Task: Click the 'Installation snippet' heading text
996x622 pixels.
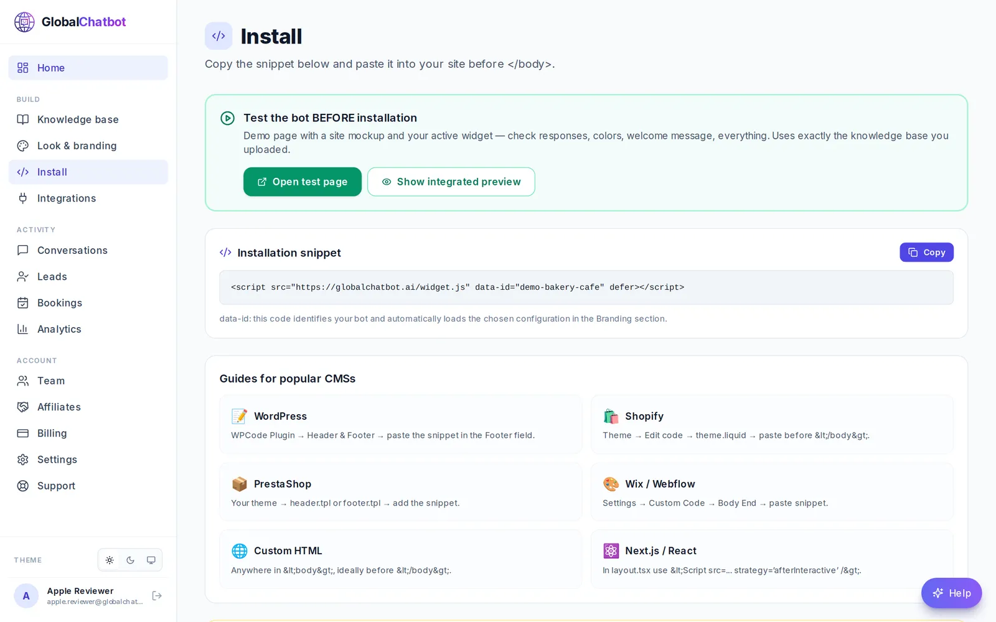Action: 289,253
